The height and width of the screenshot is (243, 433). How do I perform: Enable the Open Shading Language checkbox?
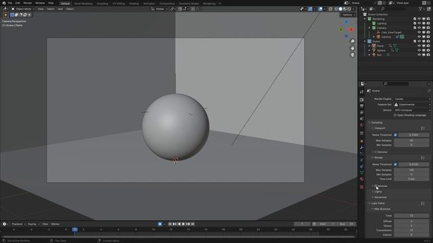pos(395,115)
